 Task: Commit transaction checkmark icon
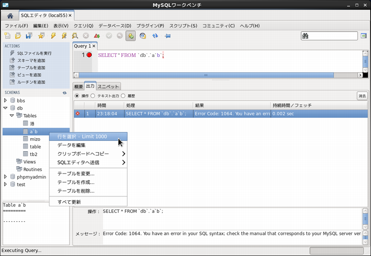109,36
